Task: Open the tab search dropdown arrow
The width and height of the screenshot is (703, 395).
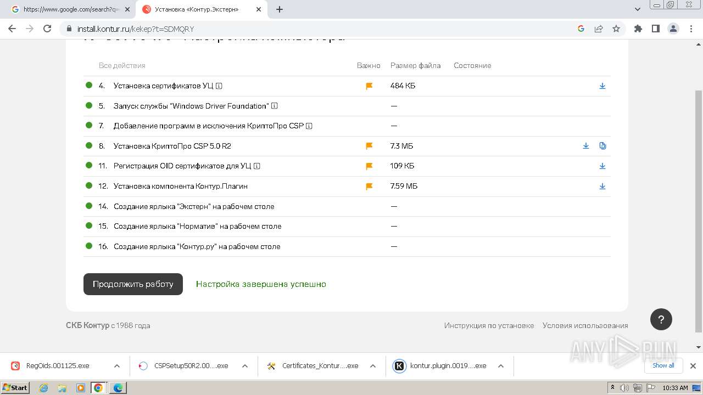Action: pos(638,9)
